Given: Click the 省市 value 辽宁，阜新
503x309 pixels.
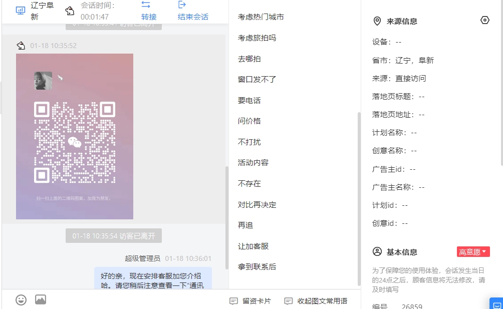Looking at the screenshot, I should coord(414,60).
